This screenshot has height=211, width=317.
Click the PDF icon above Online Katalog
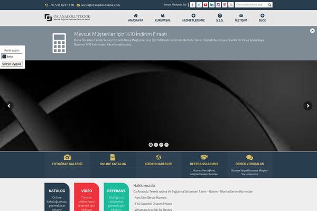pos(113,157)
